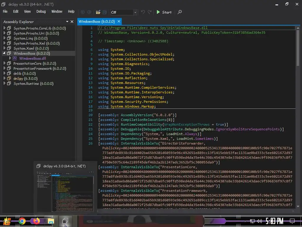Image resolution: width=302 pixels, height=227 pixels.
Task: Click the taskbar clock showing 5:03 PM
Action: (275, 221)
